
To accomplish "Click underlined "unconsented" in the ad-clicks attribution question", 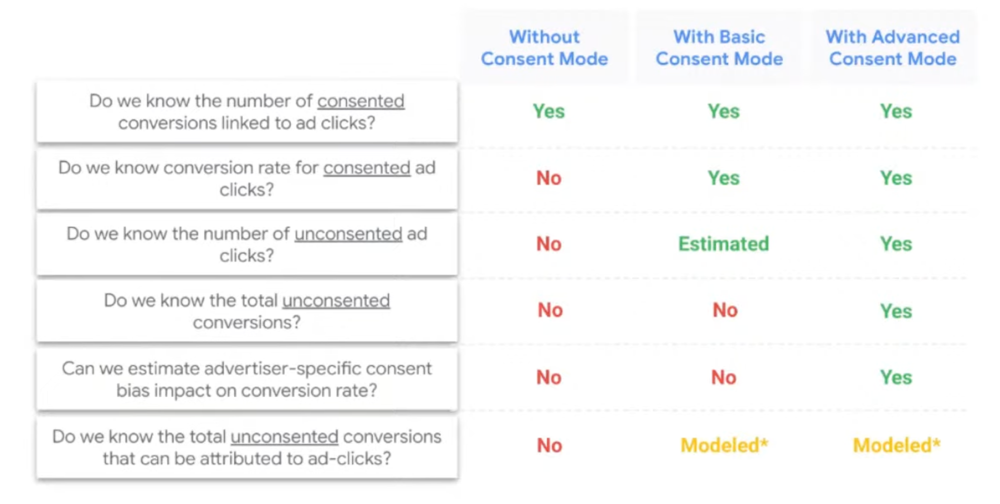I will pos(284,437).
